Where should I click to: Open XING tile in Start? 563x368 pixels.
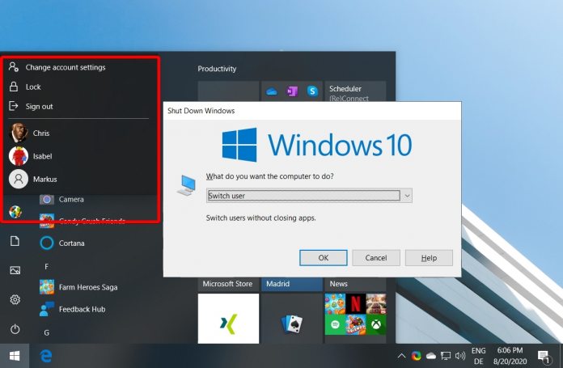click(228, 319)
